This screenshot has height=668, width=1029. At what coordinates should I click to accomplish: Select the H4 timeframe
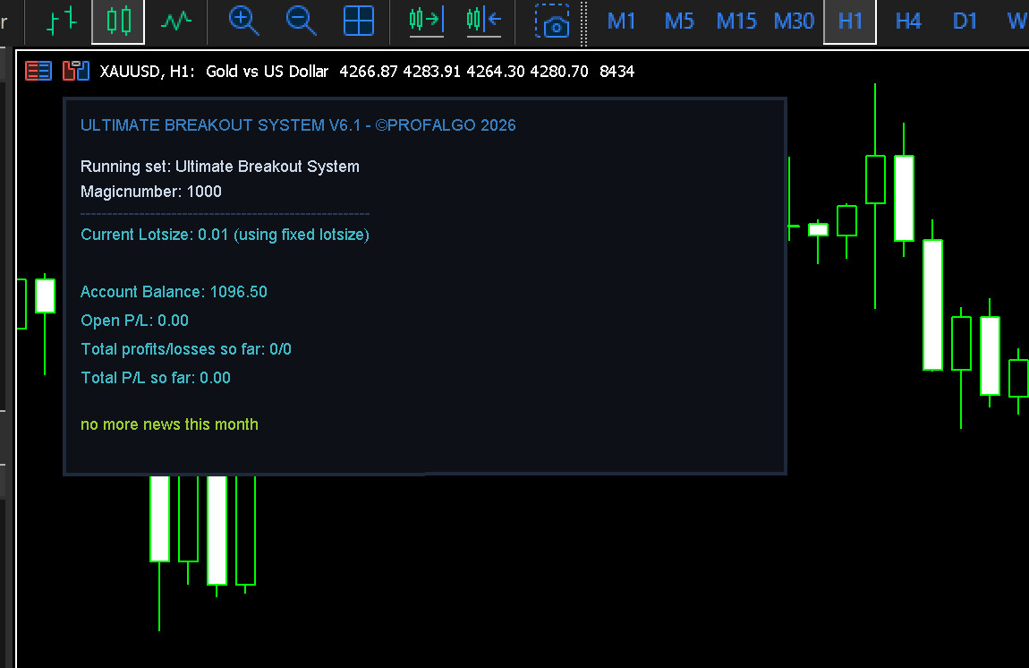pyautogui.click(x=908, y=21)
